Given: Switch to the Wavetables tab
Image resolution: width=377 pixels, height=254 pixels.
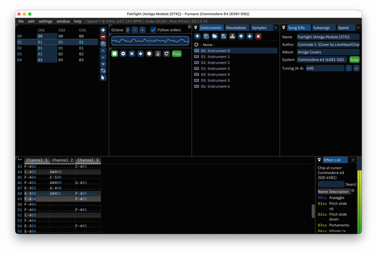Looking at the screenshot, I should (236, 28).
